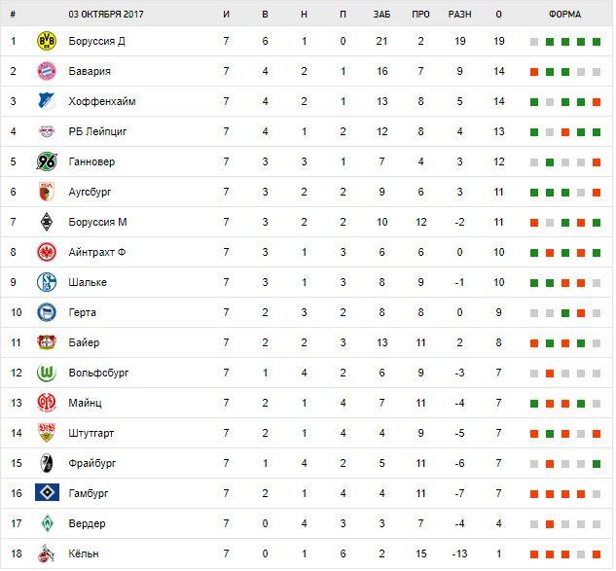616x571 pixels.
Task: Click the Hannover 96 club logo
Action: click(x=45, y=161)
